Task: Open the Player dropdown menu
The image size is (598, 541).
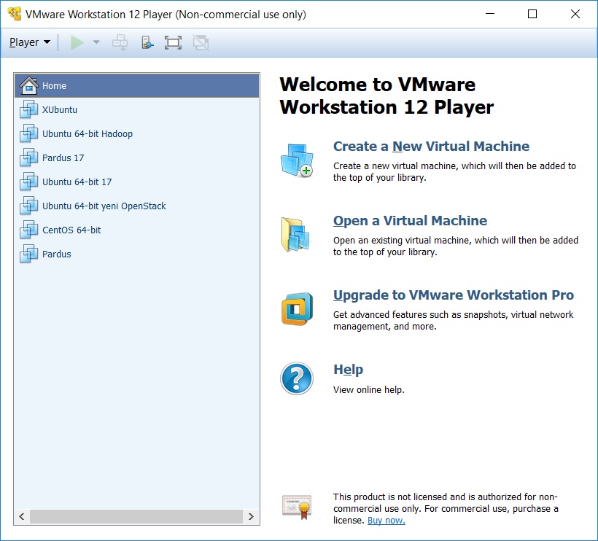Action: pos(30,42)
